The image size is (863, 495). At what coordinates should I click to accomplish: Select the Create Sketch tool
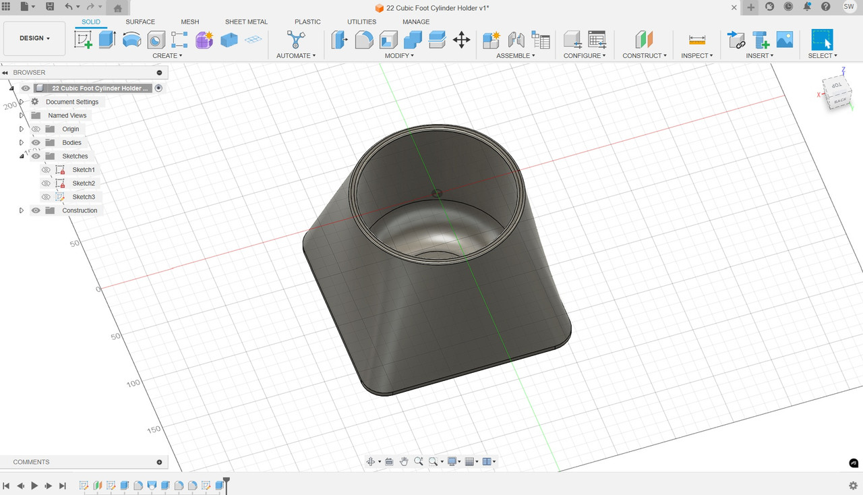(x=83, y=40)
